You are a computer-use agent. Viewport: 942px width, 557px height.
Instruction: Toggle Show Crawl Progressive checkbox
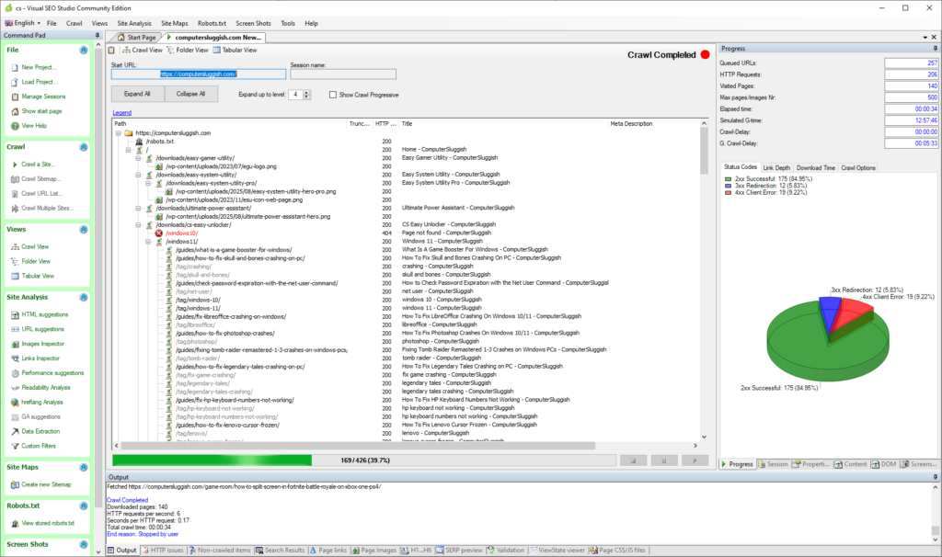[x=333, y=95]
